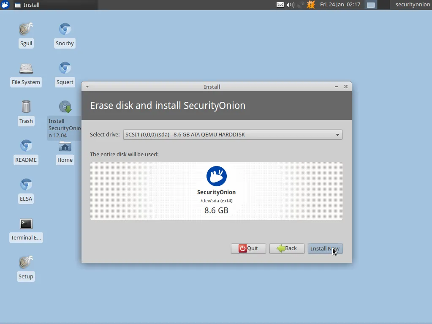Click the network connection tray icon

[x=301, y=5]
